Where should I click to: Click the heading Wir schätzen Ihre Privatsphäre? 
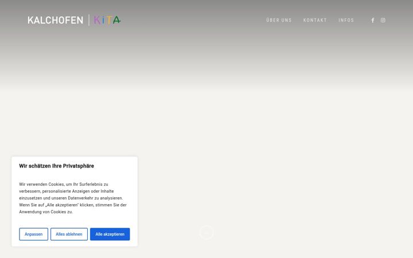56,166
